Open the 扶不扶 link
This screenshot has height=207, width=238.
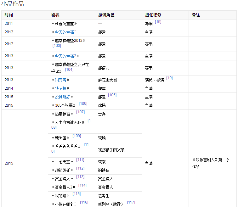[60, 88]
